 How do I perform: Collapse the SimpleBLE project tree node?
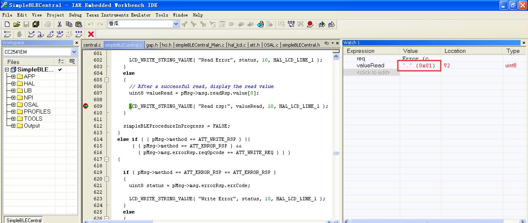click(x=7, y=70)
